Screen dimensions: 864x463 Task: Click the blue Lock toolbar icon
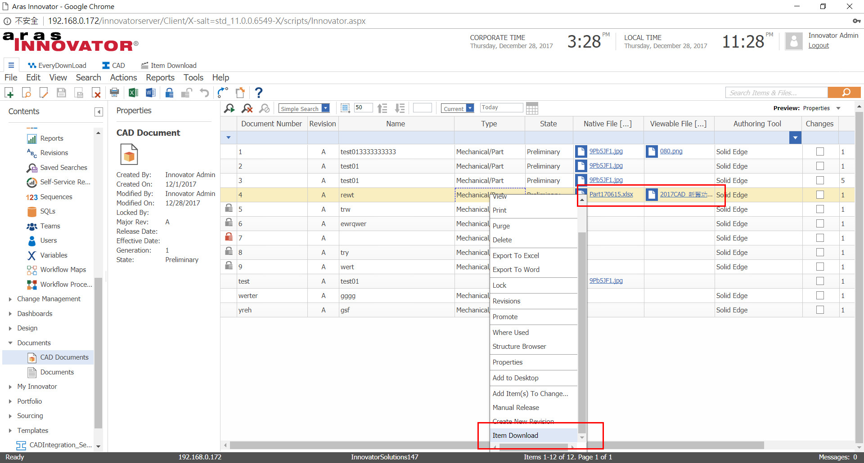pyautogui.click(x=169, y=93)
